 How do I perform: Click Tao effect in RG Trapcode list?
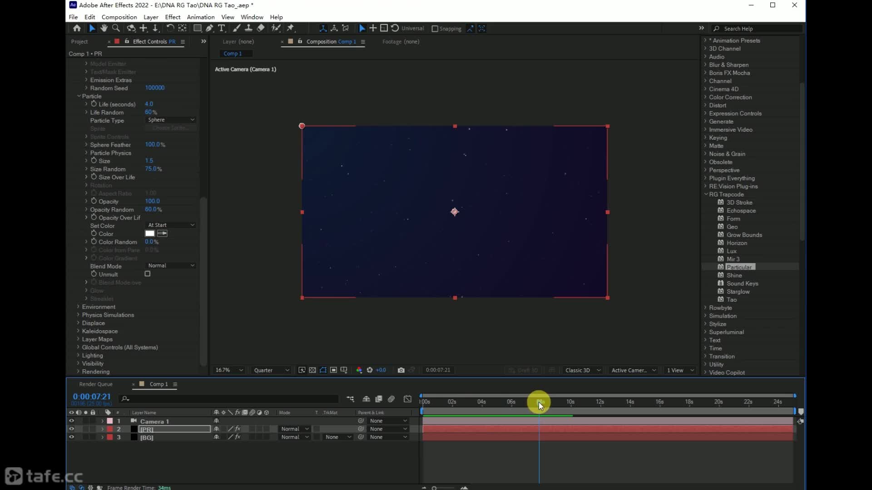pos(732,299)
